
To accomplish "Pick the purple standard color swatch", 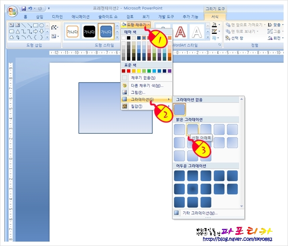I will (170, 71).
